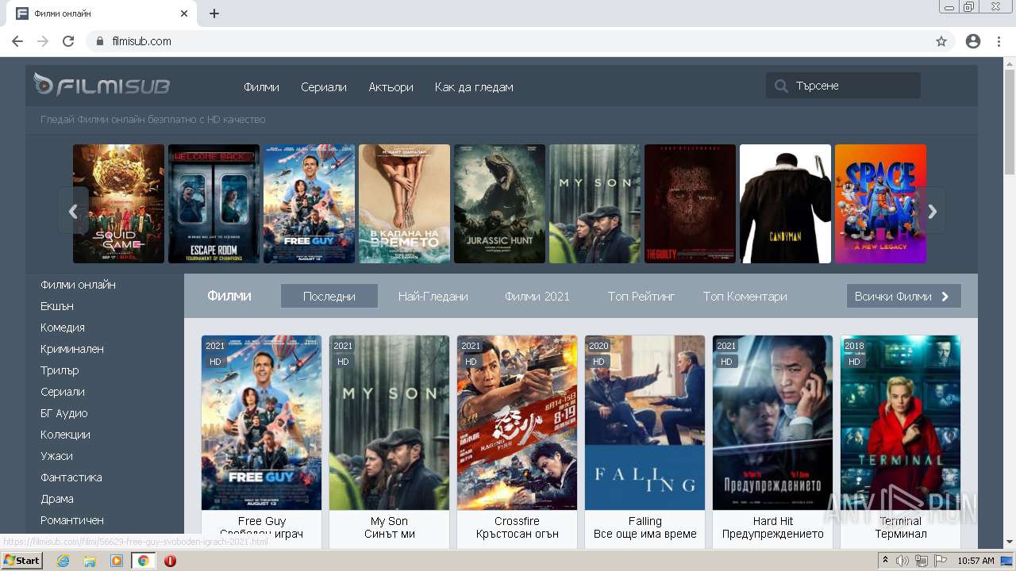The height and width of the screenshot is (571, 1016).
Task: Bookmark this page with the star icon
Action: pos(941,41)
